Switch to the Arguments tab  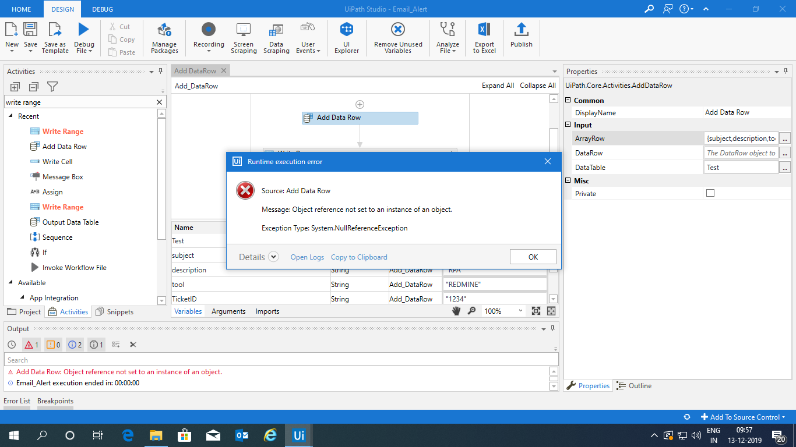228,311
